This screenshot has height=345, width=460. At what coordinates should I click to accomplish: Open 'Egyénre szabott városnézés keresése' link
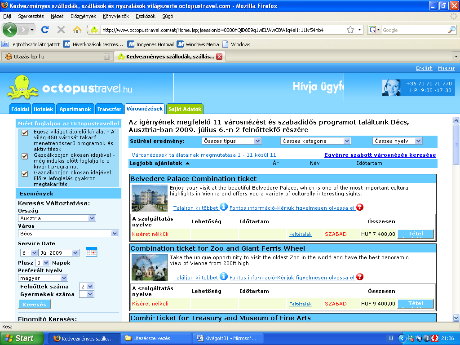click(380, 155)
